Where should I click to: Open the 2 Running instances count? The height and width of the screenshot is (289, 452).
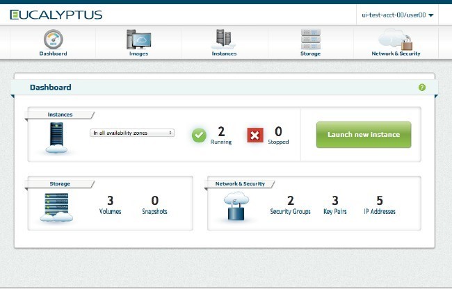click(221, 135)
